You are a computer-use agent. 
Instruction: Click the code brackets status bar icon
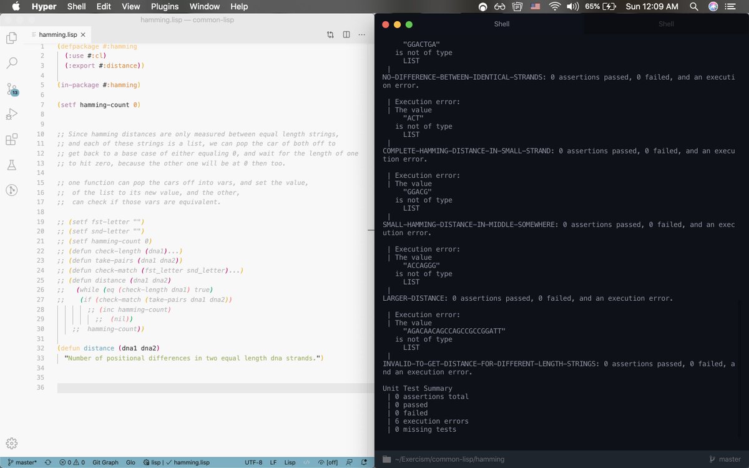[306, 462]
